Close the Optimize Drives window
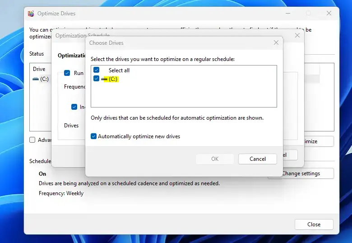Viewport: 352px width, 243px height. [x=329, y=13]
